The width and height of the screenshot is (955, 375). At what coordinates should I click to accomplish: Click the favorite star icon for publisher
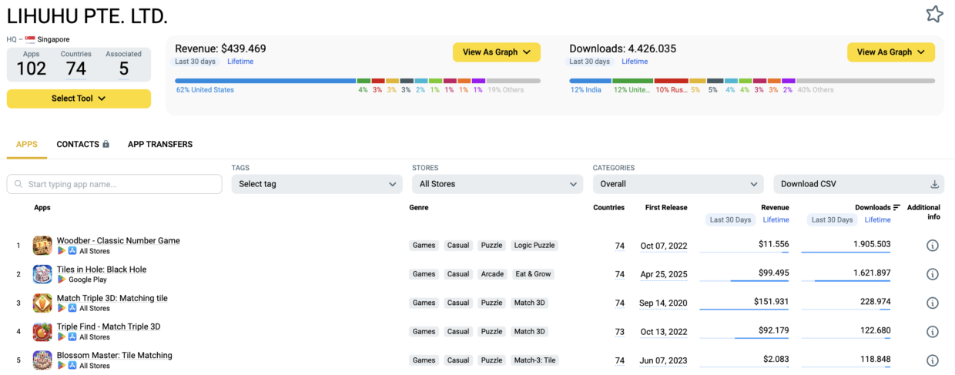[934, 14]
